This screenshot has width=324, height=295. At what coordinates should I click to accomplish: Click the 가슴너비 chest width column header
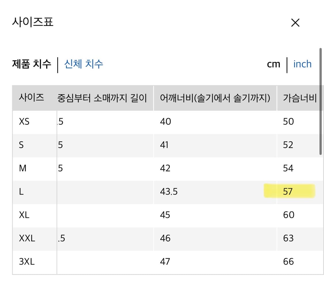coord(300,98)
